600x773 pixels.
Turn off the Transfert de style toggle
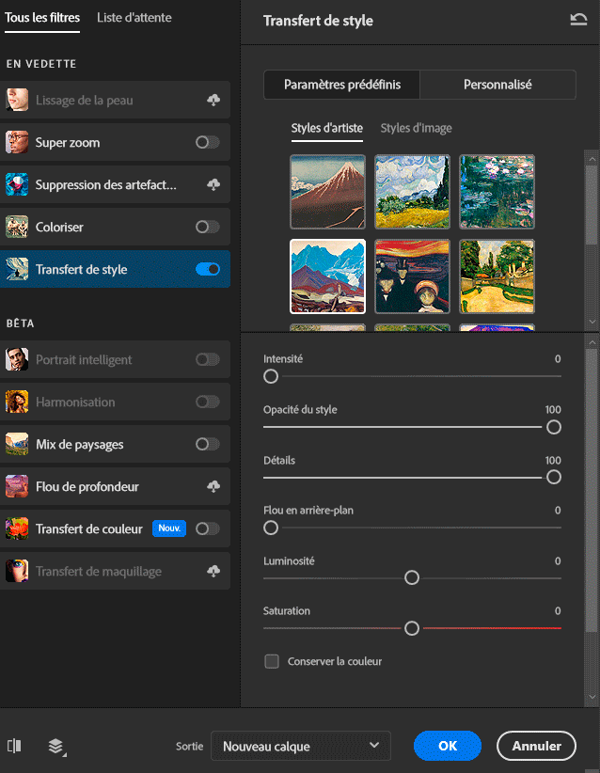click(207, 270)
